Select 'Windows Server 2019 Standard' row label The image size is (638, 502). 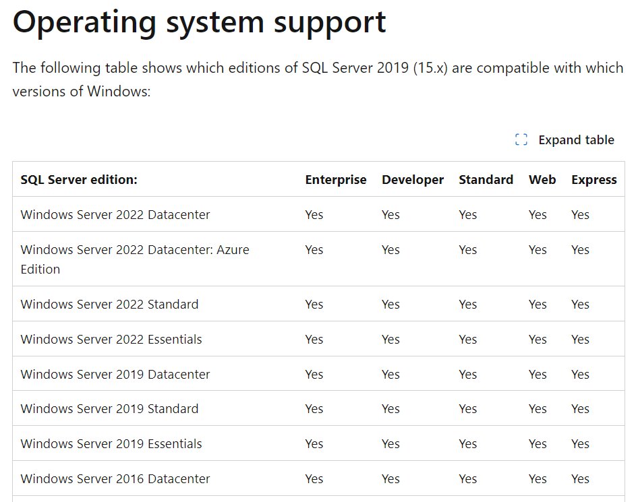coord(109,409)
